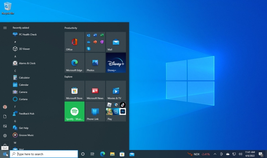This screenshot has height=158, width=267.
Task: Open the Photos tile
Action: pos(95,63)
